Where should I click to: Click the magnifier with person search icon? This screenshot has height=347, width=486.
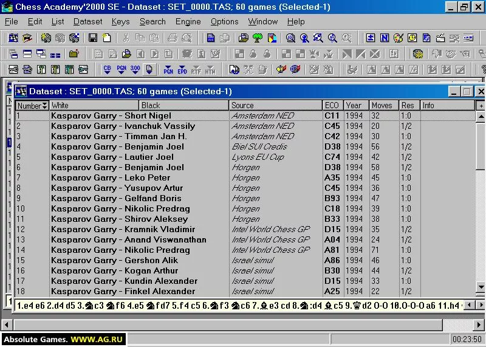(304, 38)
